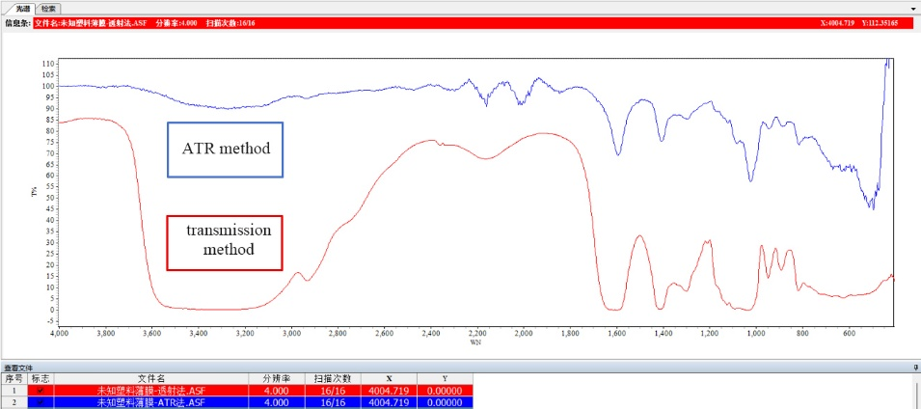Screen dimensions: 921x409
Task: Click the transmission method annotation box
Action: tap(225, 243)
